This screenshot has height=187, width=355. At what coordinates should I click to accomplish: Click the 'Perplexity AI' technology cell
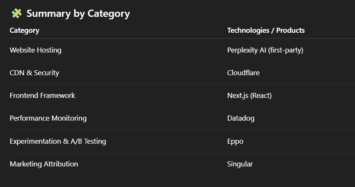coord(246,50)
